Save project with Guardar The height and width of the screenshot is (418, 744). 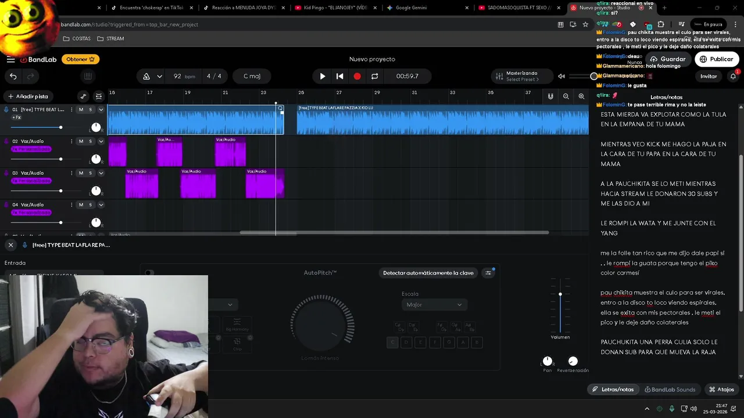(667, 59)
